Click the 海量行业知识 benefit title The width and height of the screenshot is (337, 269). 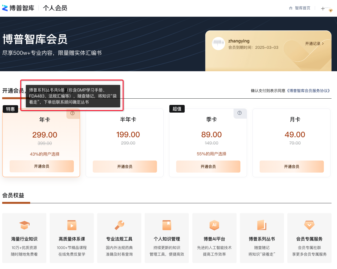[24, 239]
